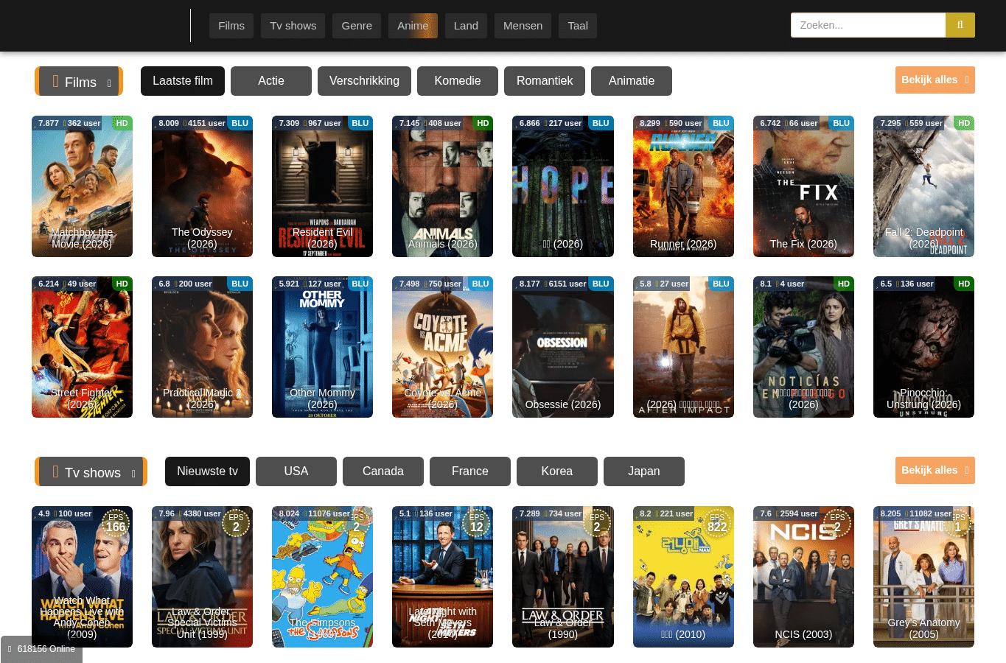This screenshot has height=663, width=1006.
Task: Focus the Zoeken search field
Action: (868, 25)
